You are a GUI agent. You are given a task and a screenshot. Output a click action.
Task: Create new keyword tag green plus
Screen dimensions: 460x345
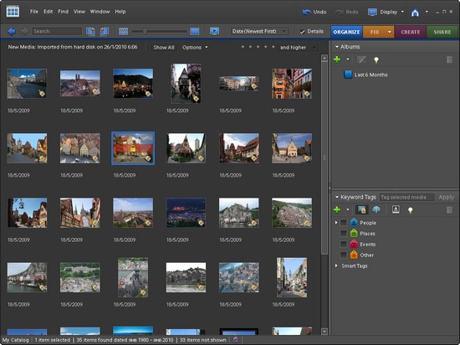coord(337,209)
